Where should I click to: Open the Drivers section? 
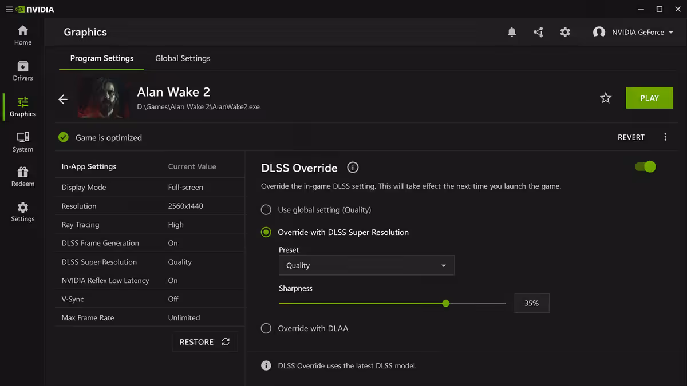(x=22, y=71)
